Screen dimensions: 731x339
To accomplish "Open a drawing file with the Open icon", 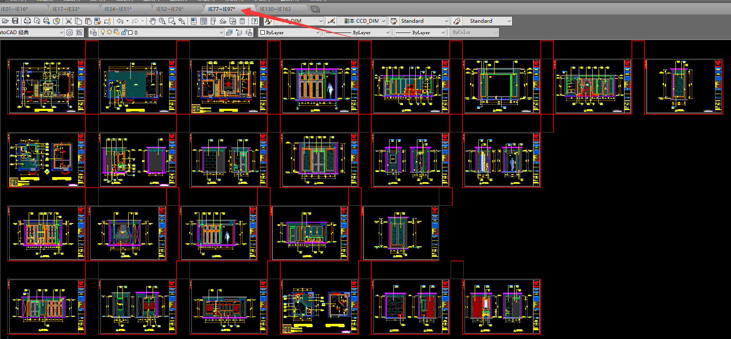I will pyautogui.click(x=5, y=21).
